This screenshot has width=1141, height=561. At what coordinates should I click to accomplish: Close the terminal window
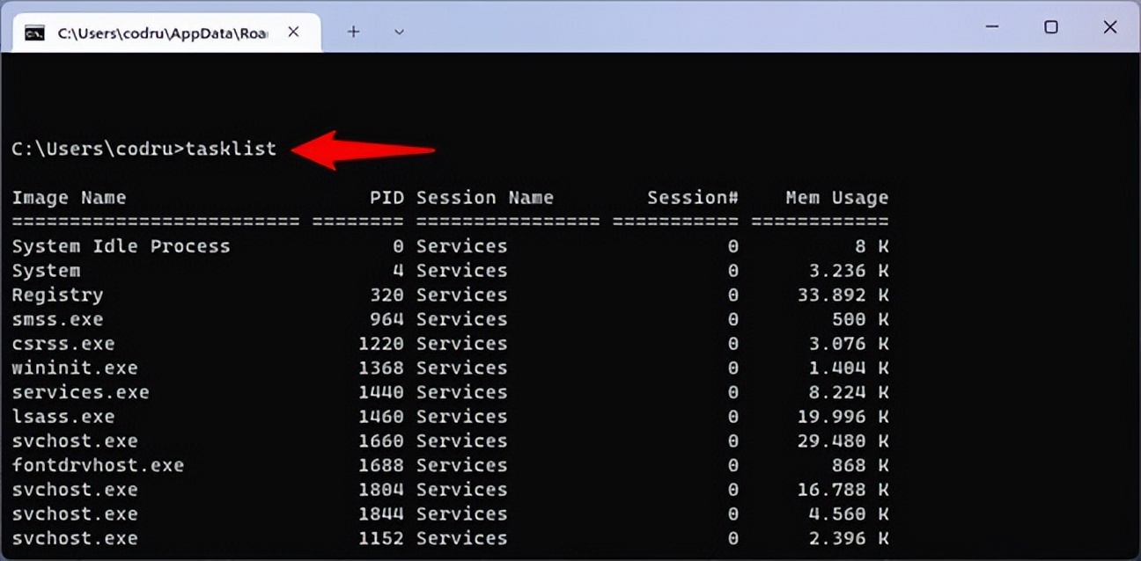pyautogui.click(x=1109, y=27)
